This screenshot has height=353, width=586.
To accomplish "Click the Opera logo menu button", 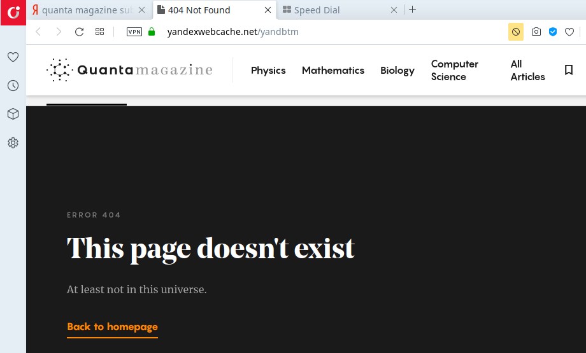I will coord(13,12).
